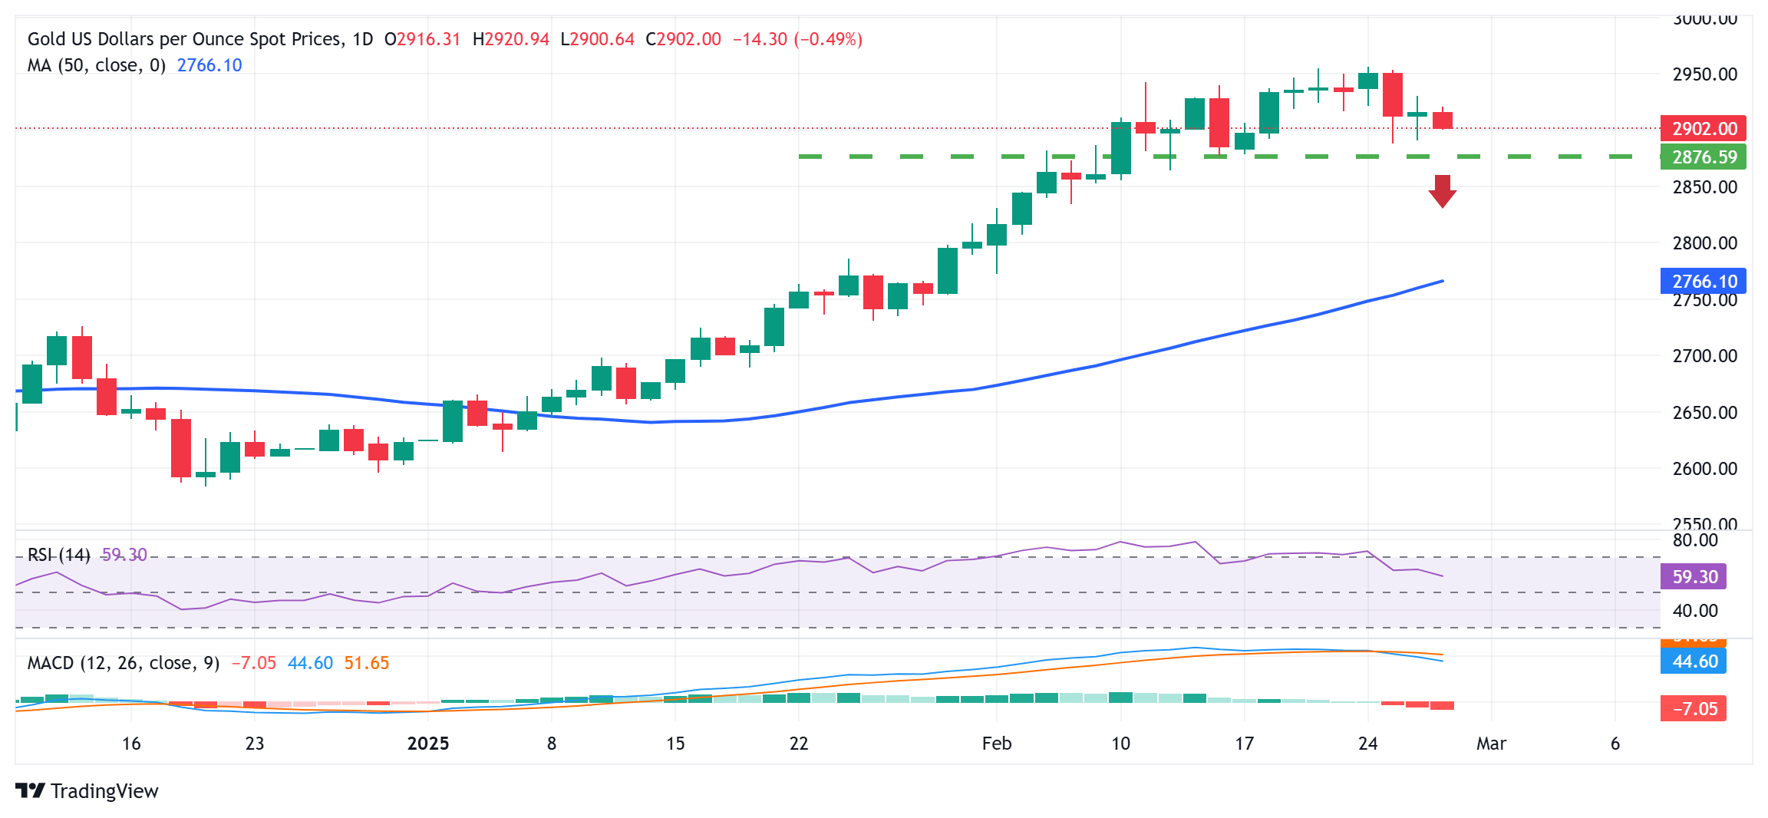Select the MA (50, close, 0) legend

[x=97, y=65]
